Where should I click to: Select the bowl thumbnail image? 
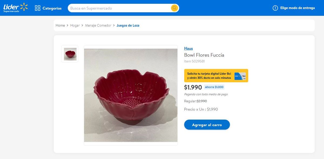click(x=70, y=54)
